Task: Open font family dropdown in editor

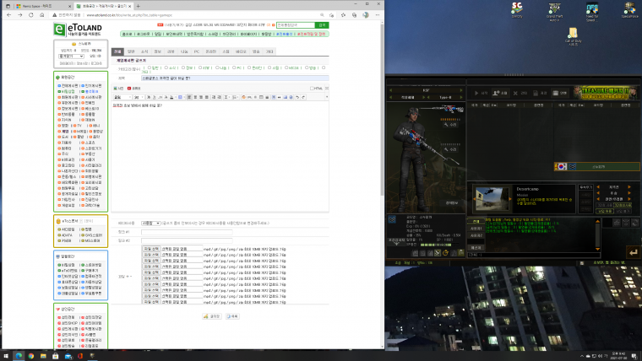Action: 122,97
